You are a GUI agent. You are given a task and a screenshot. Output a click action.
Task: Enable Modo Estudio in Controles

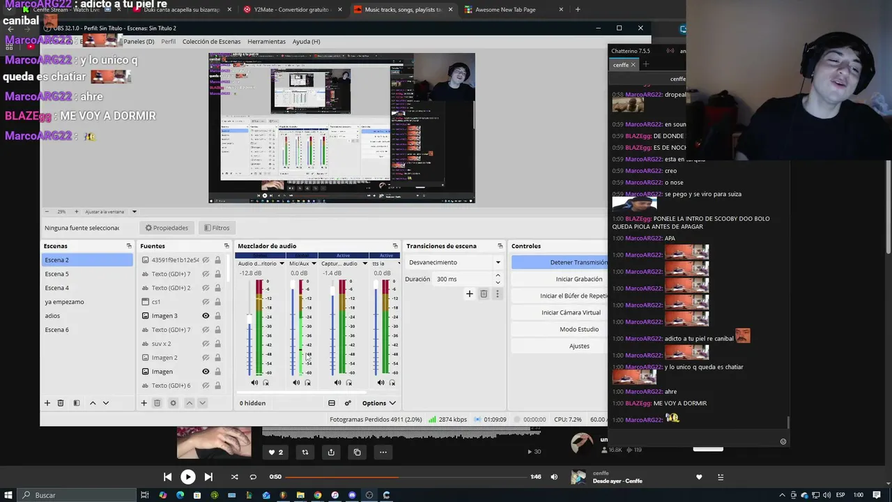[x=560, y=329]
